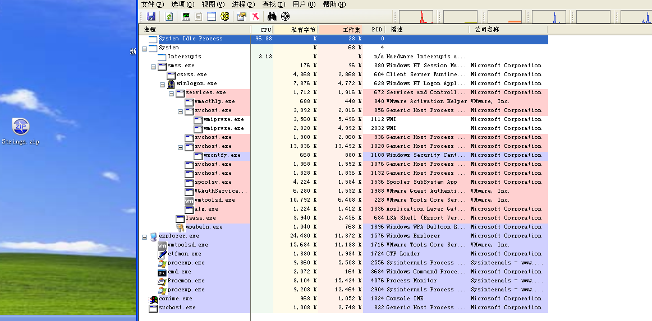Click the cmd.exe console icon
The height and width of the screenshot is (321, 652).
162,272
